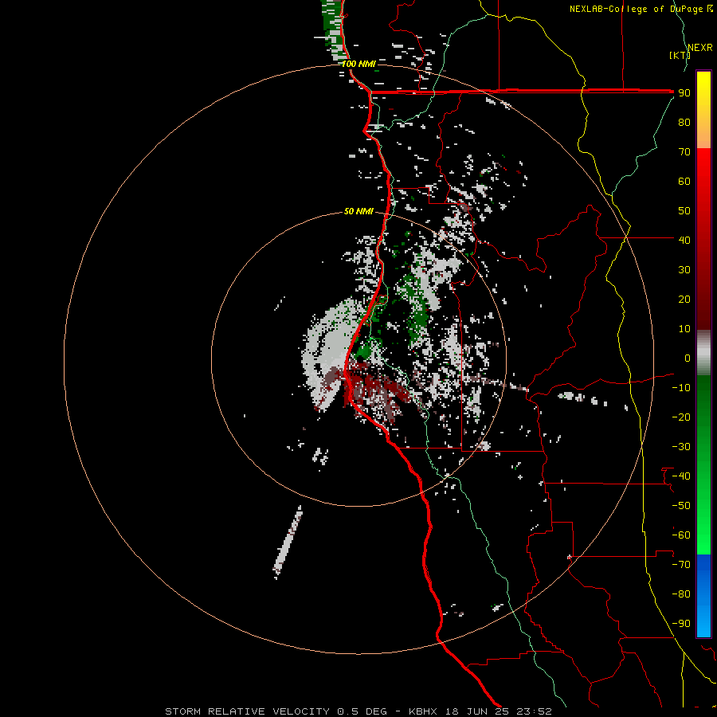Click "STORM RELATIVE VELOCITY" in the bottom caption
Image resolution: width=717 pixels, height=717 pixels.
tap(246, 711)
